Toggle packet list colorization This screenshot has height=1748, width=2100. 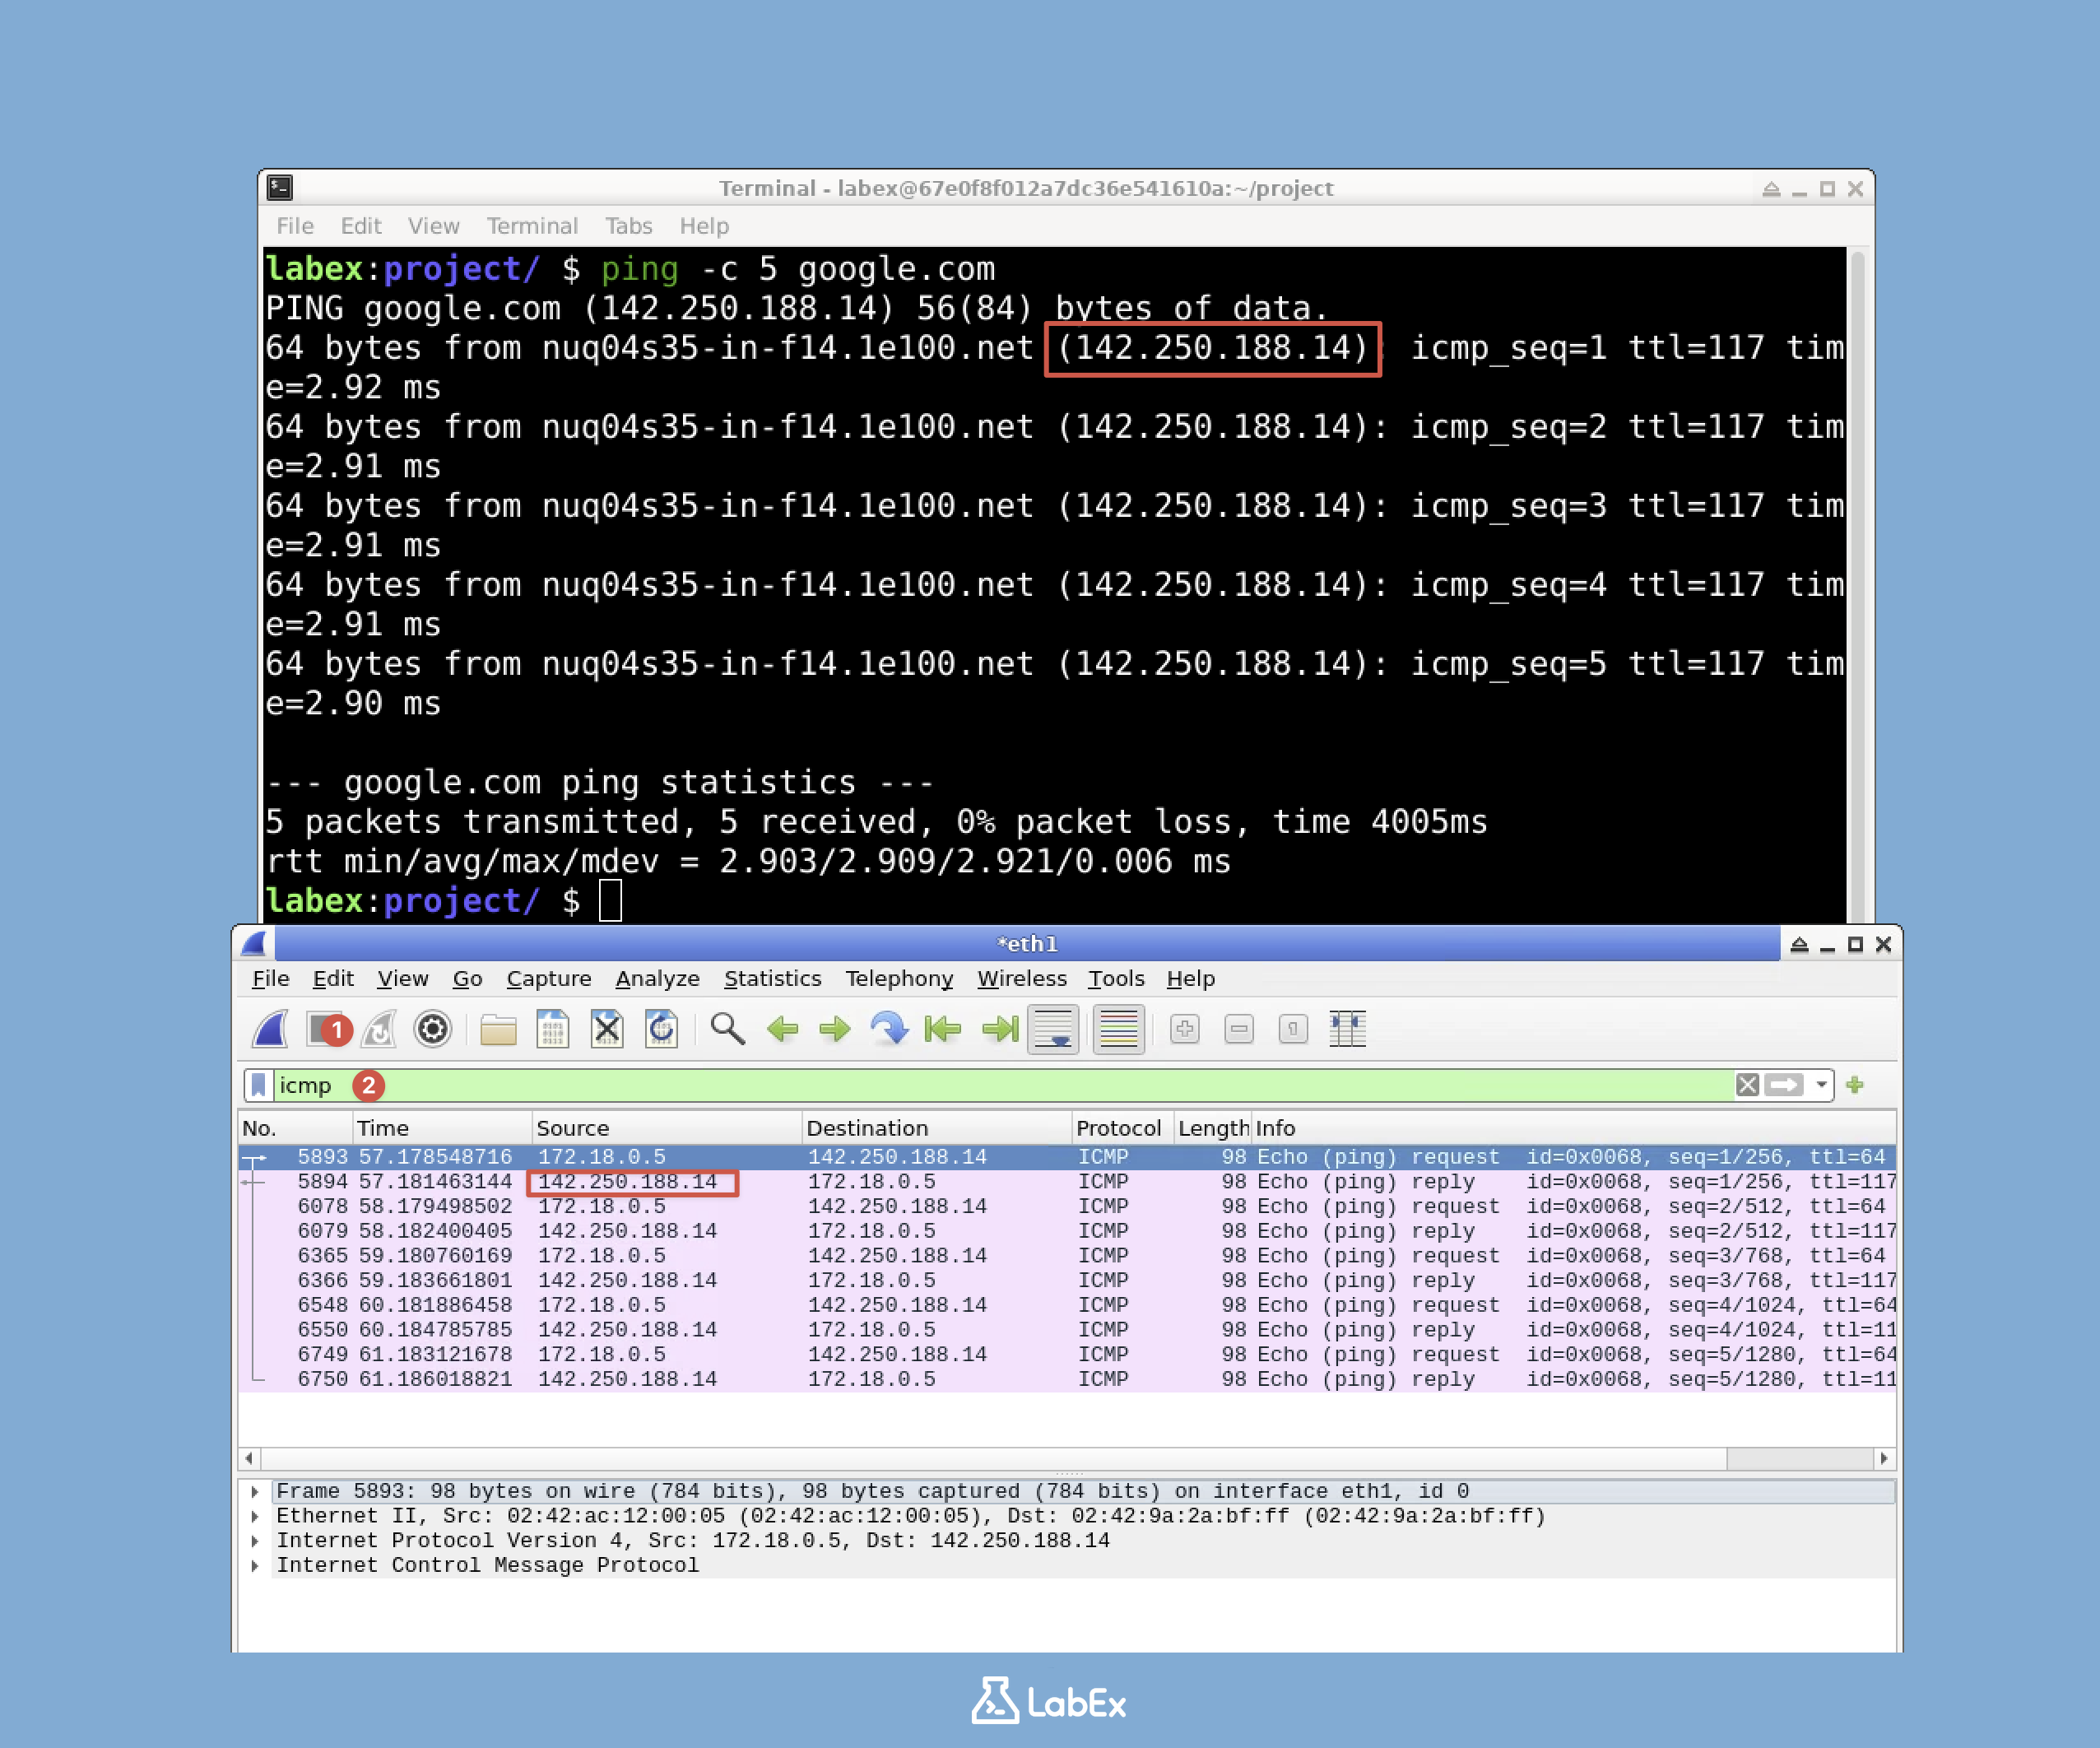coord(1119,1029)
